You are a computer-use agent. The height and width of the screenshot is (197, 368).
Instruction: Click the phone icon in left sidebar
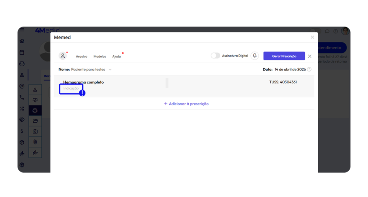[22, 97]
